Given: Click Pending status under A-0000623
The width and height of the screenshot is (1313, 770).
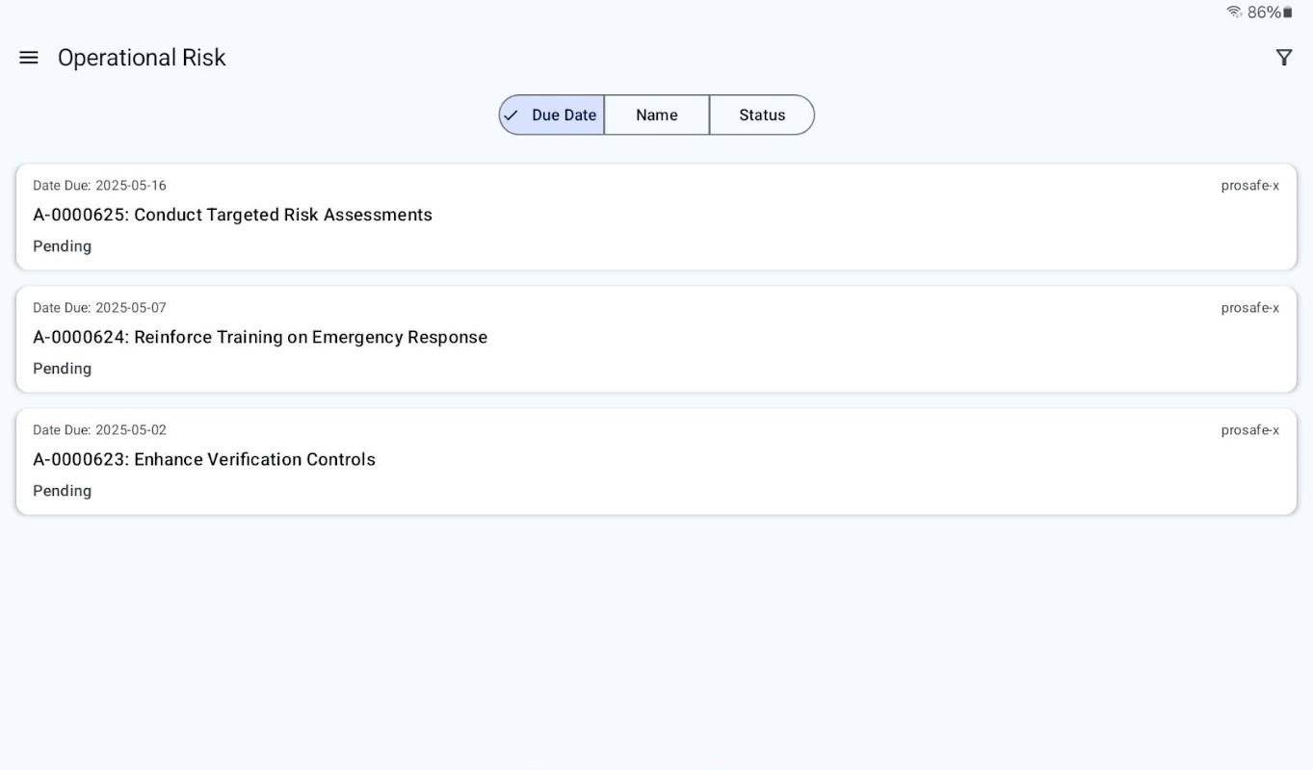Looking at the screenshot, I should pos(63,491).
